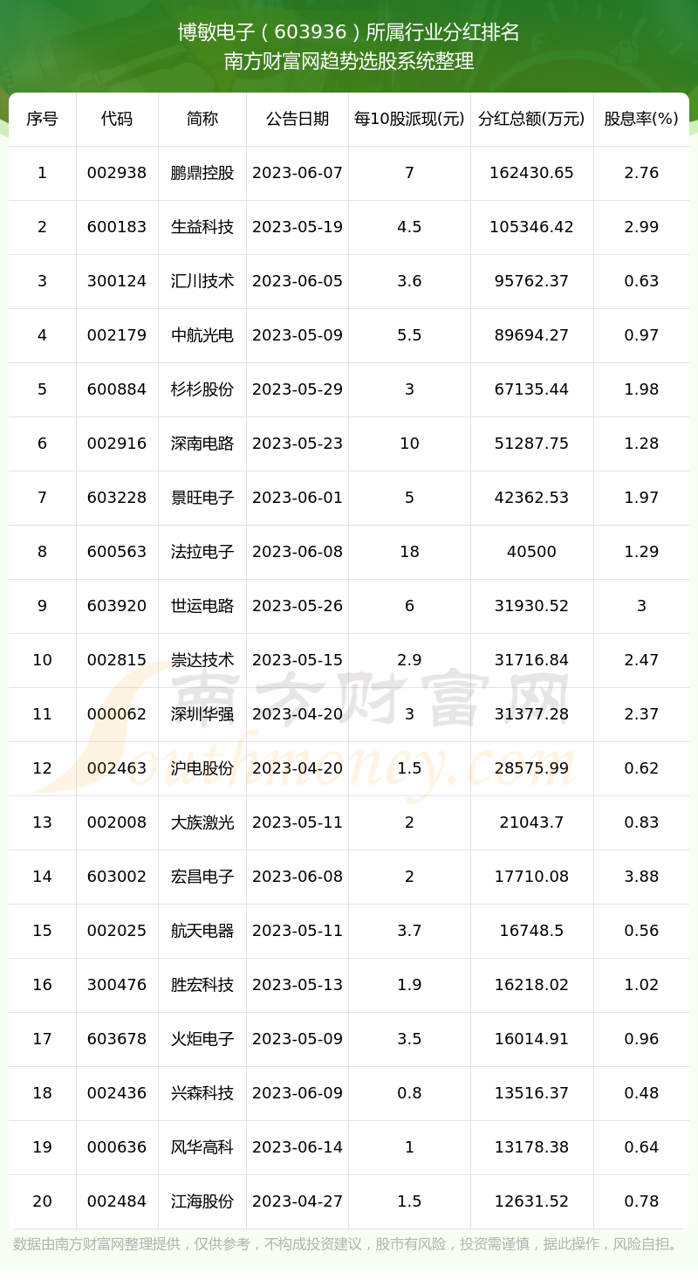Viewport: 698px width, 1287px height.
Task: Open 汇川技术 stock entry
Action: point(202,281)
